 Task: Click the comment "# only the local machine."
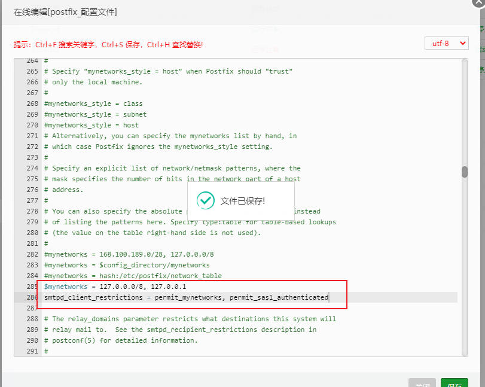pos(93,82)
